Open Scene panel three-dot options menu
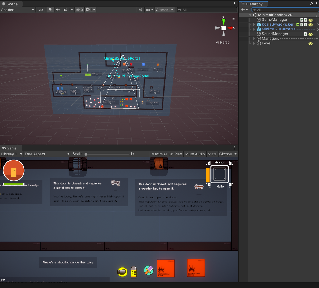This screenshot has height=288, width=319. 234,4
